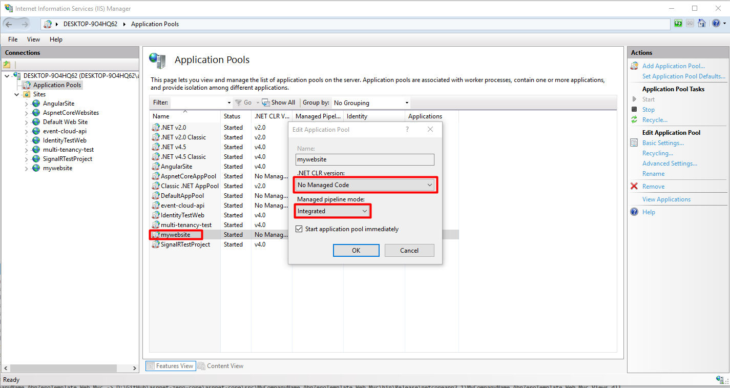This screenshot has height=388, width=730.
Task: Click the Filter text input field
Action: click(197, 103)
